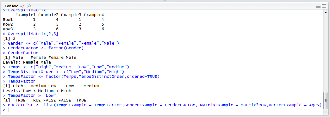Click the Row3 matrix row label
The image size is (330, 117).
coord(8,29)
